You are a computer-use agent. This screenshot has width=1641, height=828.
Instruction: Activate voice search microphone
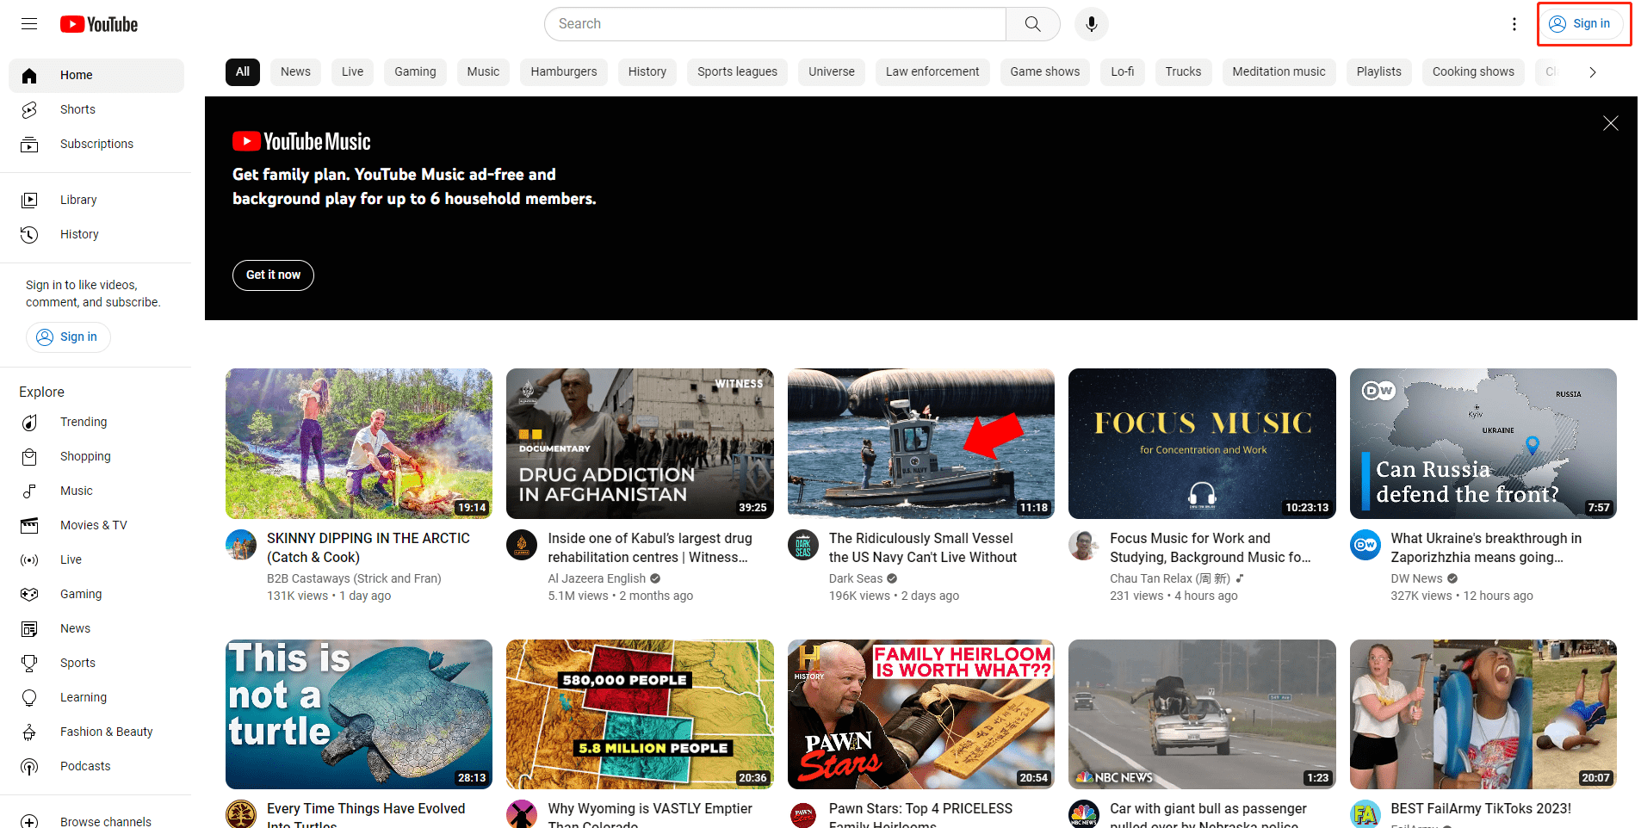tap(1091, 24)
